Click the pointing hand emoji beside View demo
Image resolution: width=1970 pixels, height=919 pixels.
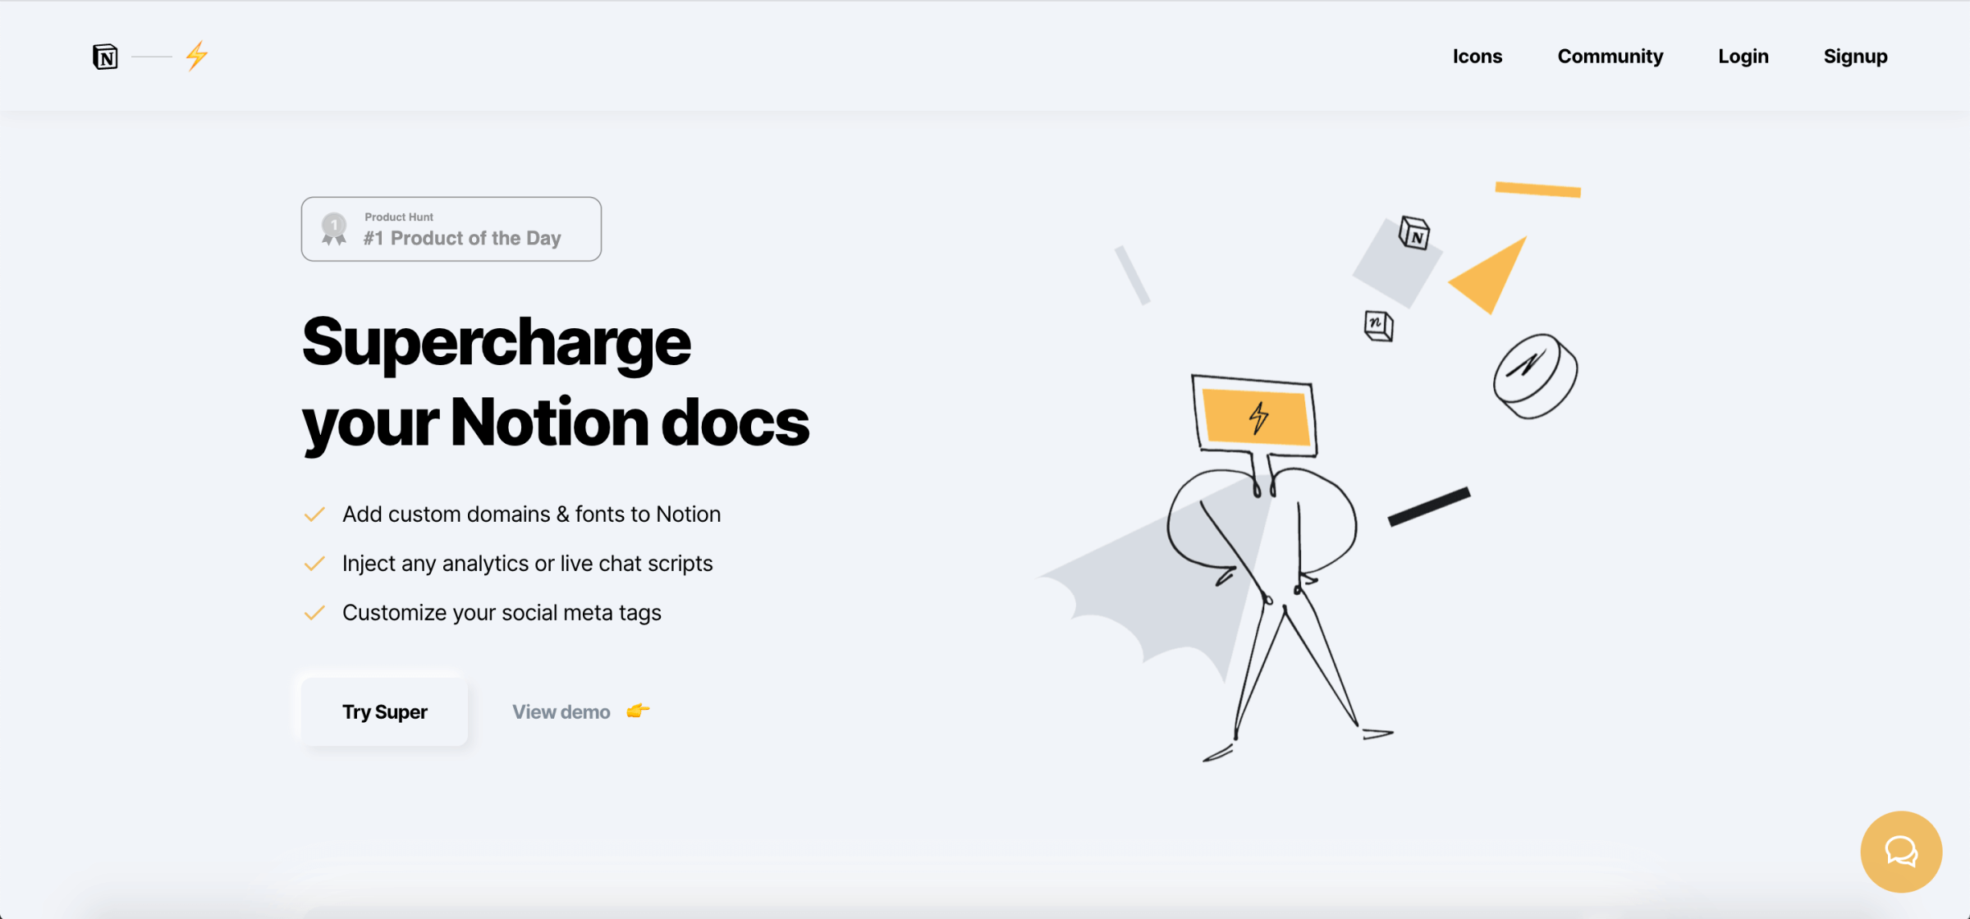point(638,711)
